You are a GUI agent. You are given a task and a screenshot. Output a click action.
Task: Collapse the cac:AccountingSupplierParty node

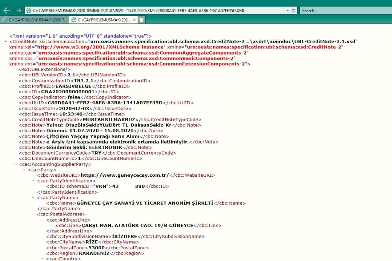[15, 164]
